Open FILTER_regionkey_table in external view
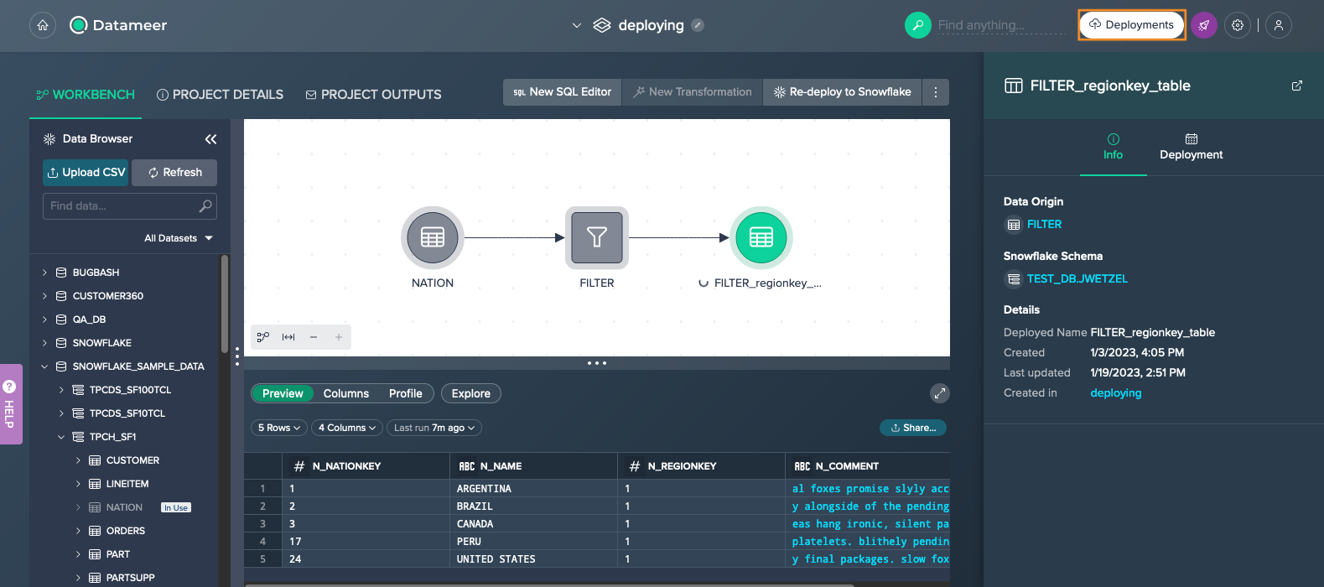Viewport: 1324px width, 587px height. point(1297,86)
